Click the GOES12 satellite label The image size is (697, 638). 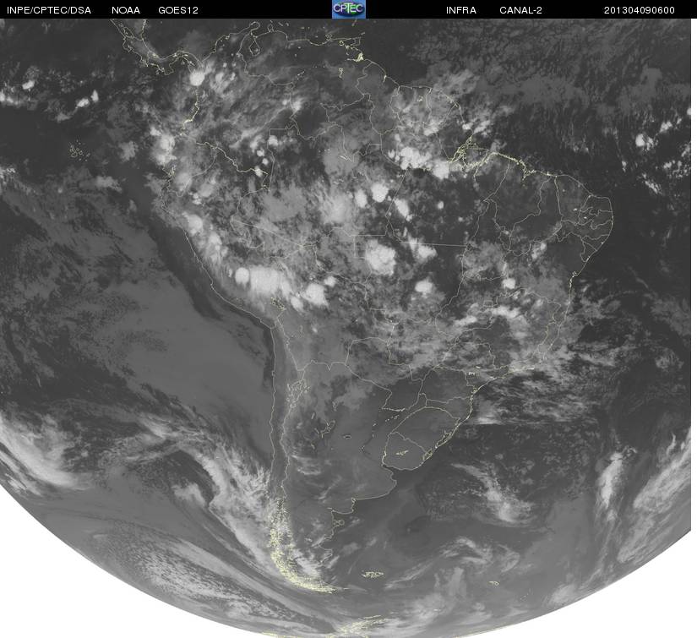(x=178, y=10)
